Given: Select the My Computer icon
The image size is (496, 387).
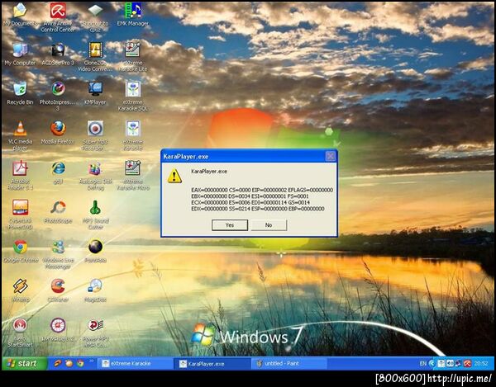Looking at the screenshot, I should 20,54.
